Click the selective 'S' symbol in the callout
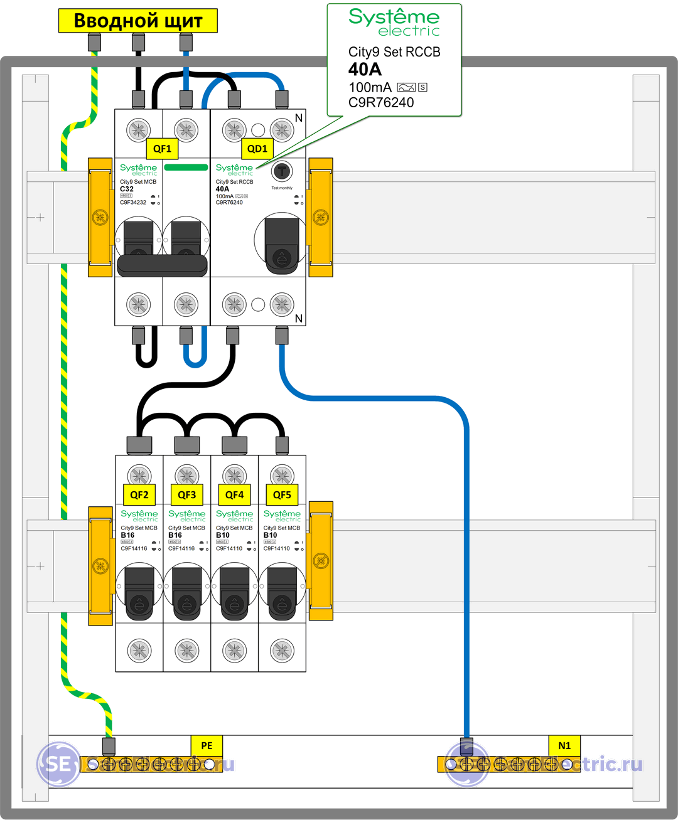The image size is (678, 820). (x=422, y=87)
